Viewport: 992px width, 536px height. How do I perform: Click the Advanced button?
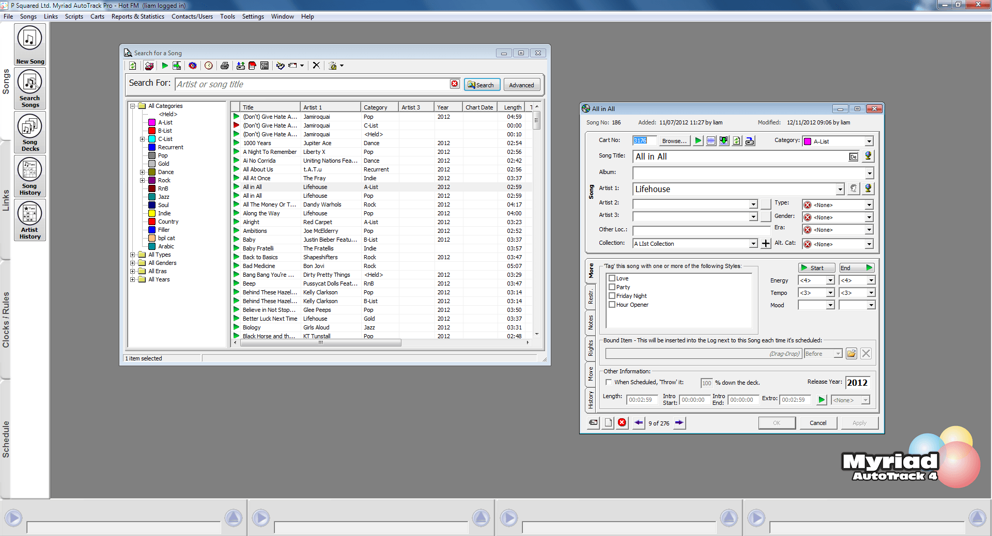pos(521,85)
